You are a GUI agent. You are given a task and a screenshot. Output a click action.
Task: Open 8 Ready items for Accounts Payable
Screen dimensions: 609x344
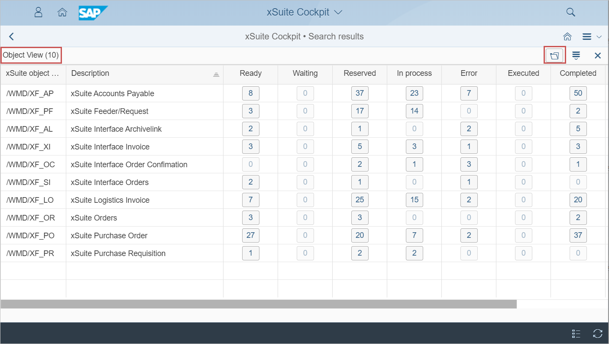250,94
